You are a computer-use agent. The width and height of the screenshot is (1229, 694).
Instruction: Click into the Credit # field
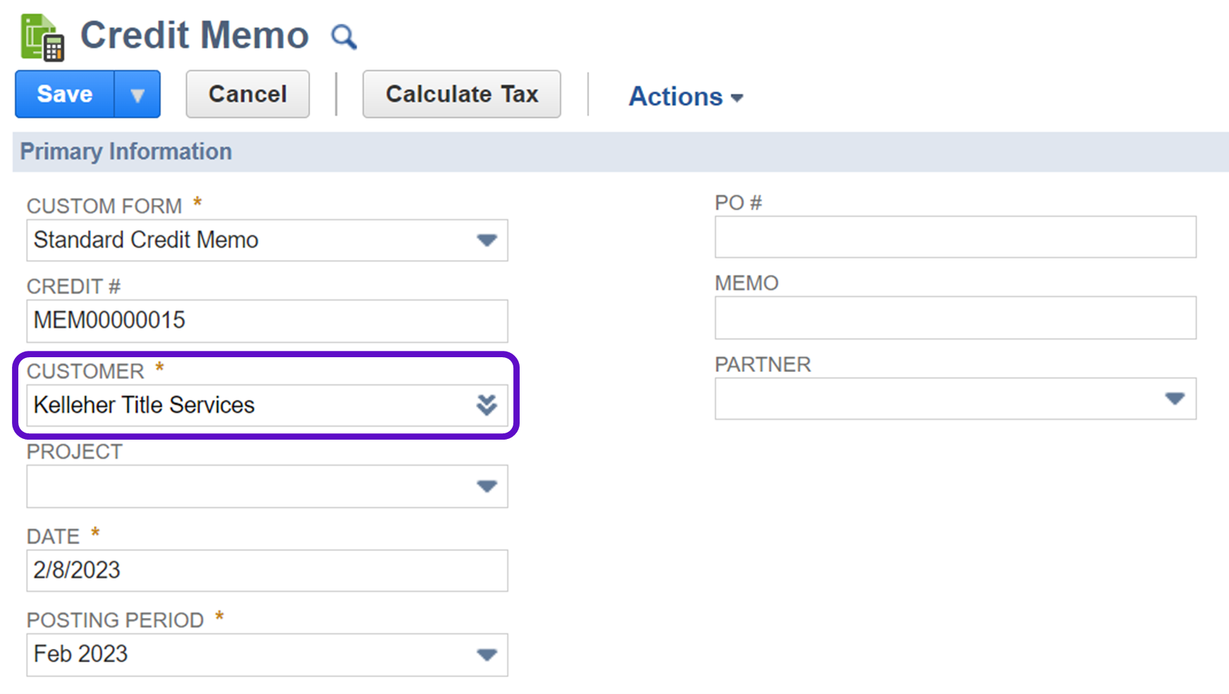267,321
